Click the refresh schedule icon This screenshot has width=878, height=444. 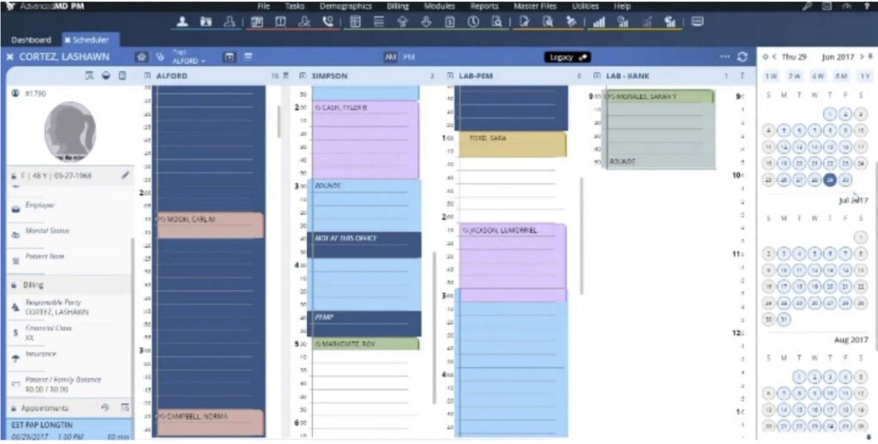click(x=743, y=57)
